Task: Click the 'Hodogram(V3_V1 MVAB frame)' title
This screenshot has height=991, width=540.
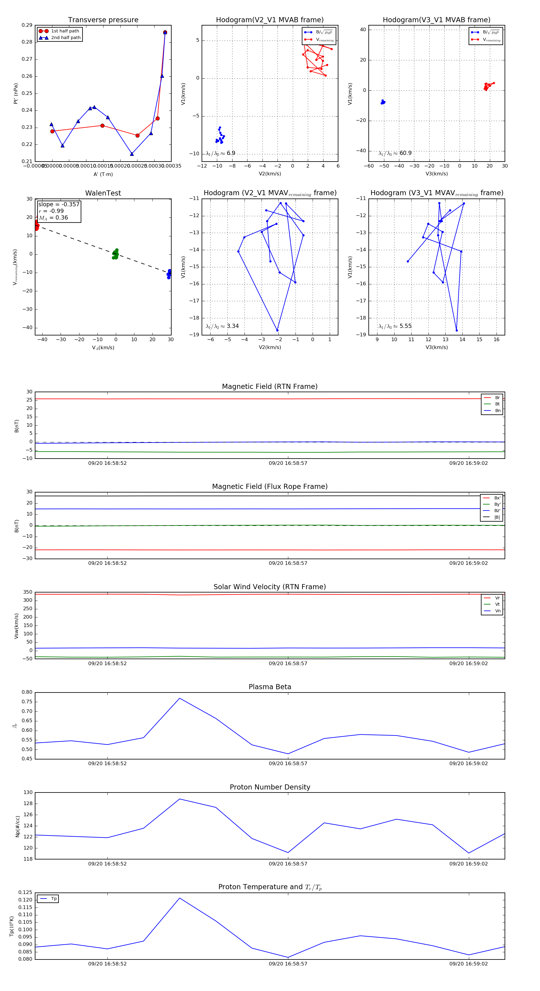Action: [x=436, y=20]
